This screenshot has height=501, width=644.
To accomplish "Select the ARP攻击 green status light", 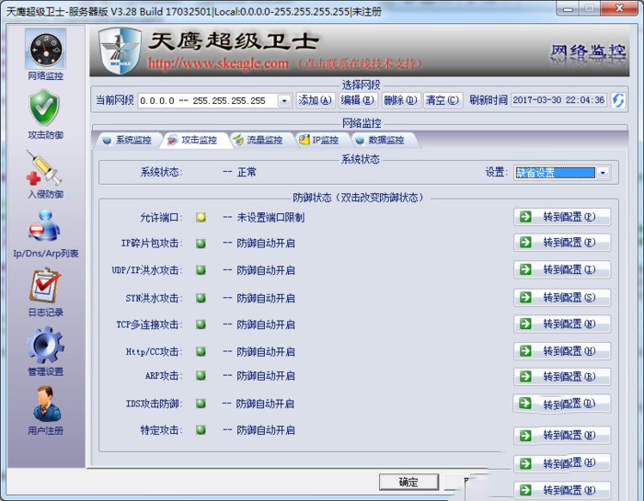I will [x=201, y=376].
